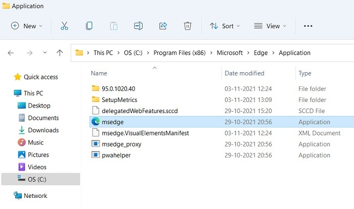Expand chevron after Program Files (x86)
This screenshot has width=354, height=209.
pyautogui.click(x=211, y=53)
